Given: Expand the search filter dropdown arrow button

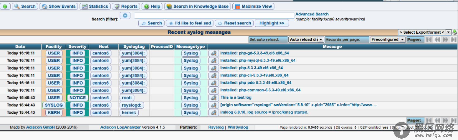Looking at the screenshot, I should tap(125, 16).
